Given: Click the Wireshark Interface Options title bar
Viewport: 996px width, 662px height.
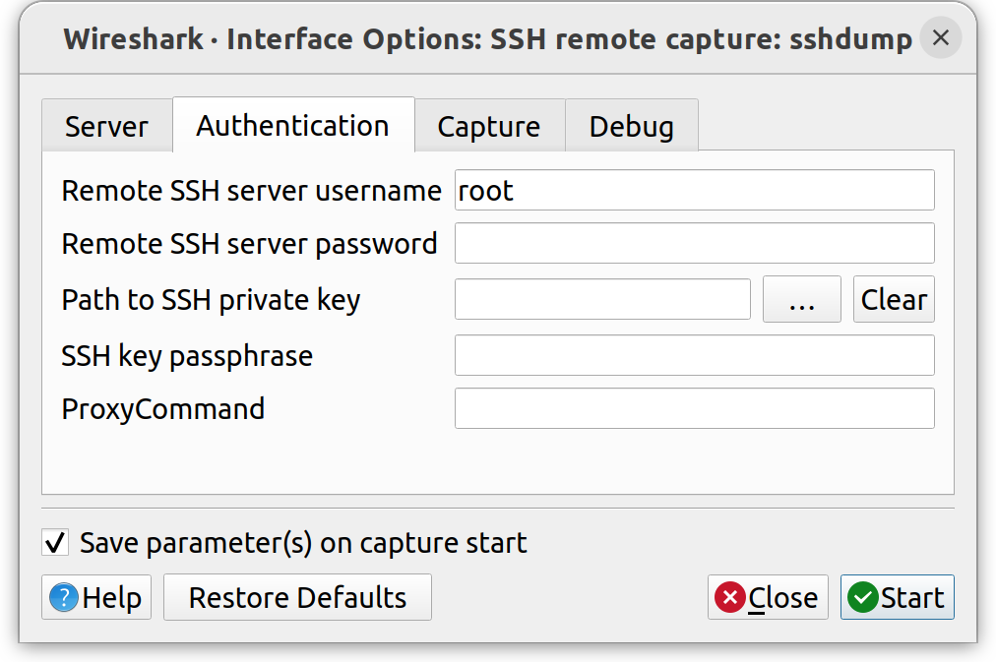Looking at the screenshot, I should [486, 39].
